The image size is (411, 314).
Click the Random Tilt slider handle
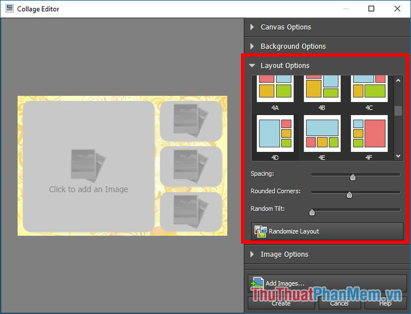coord(312,212)
